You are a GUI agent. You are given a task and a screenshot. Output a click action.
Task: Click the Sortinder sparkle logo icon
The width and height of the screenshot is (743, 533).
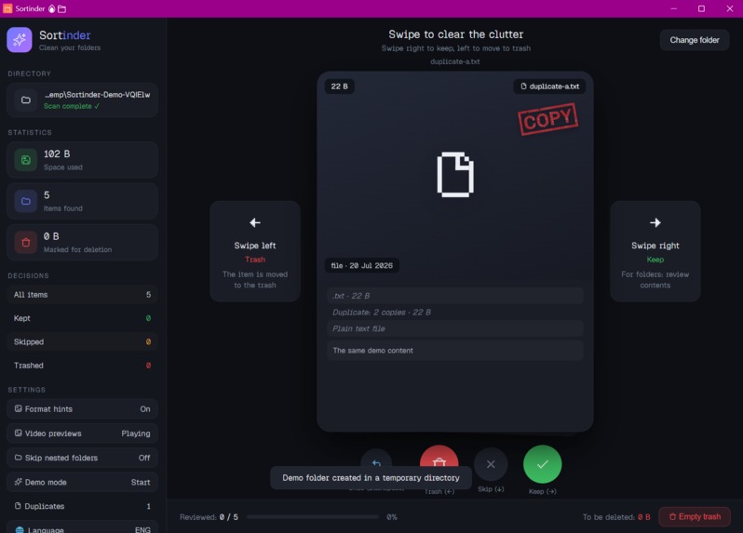point(20,40)
